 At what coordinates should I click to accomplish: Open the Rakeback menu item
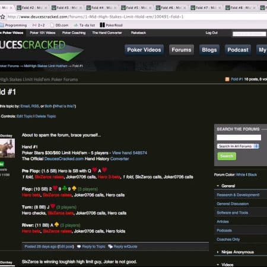138,33
